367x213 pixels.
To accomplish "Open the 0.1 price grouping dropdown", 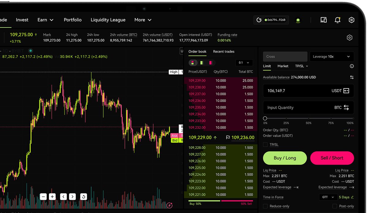I will click(244, 63).
